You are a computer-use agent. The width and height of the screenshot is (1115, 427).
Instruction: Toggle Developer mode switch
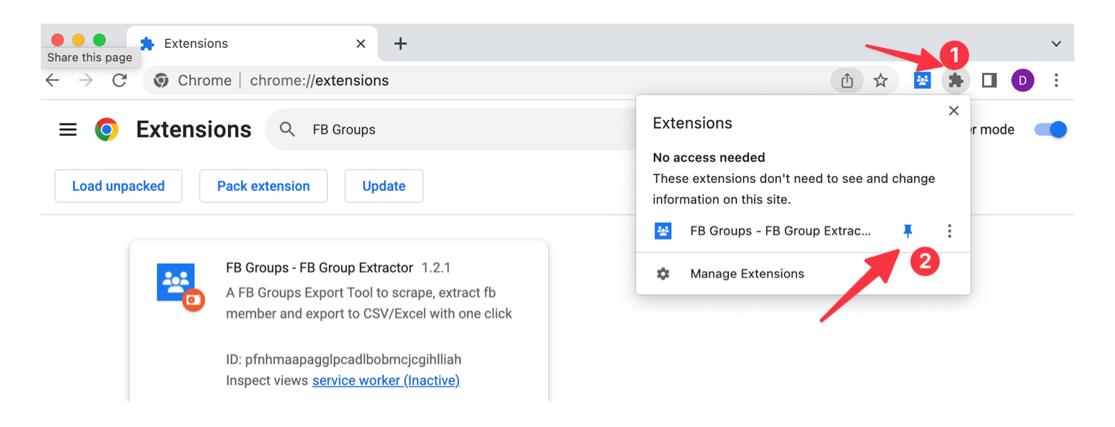coord(1051,129)
